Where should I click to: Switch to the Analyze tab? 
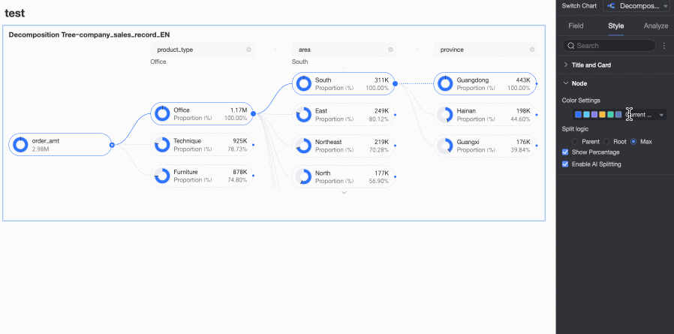tap(656, 26)
